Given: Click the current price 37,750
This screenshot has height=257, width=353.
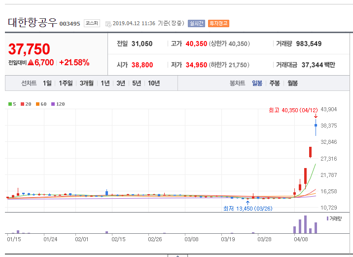Looking at the screenshot, I should point(29,49).
